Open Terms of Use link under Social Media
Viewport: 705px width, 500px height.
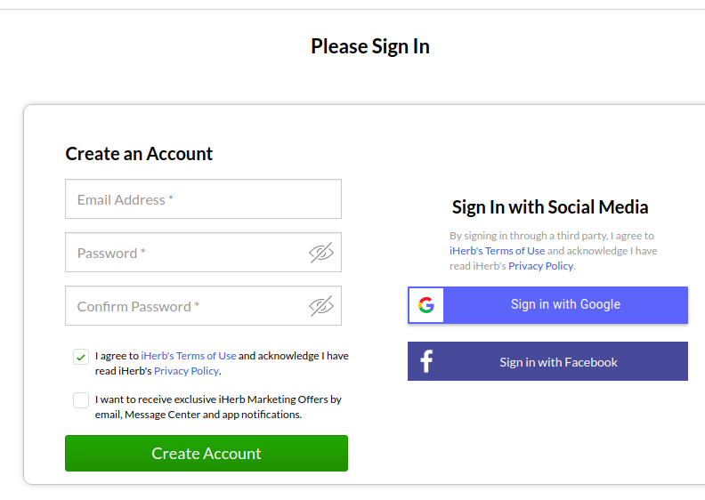(x=498, y=251)
